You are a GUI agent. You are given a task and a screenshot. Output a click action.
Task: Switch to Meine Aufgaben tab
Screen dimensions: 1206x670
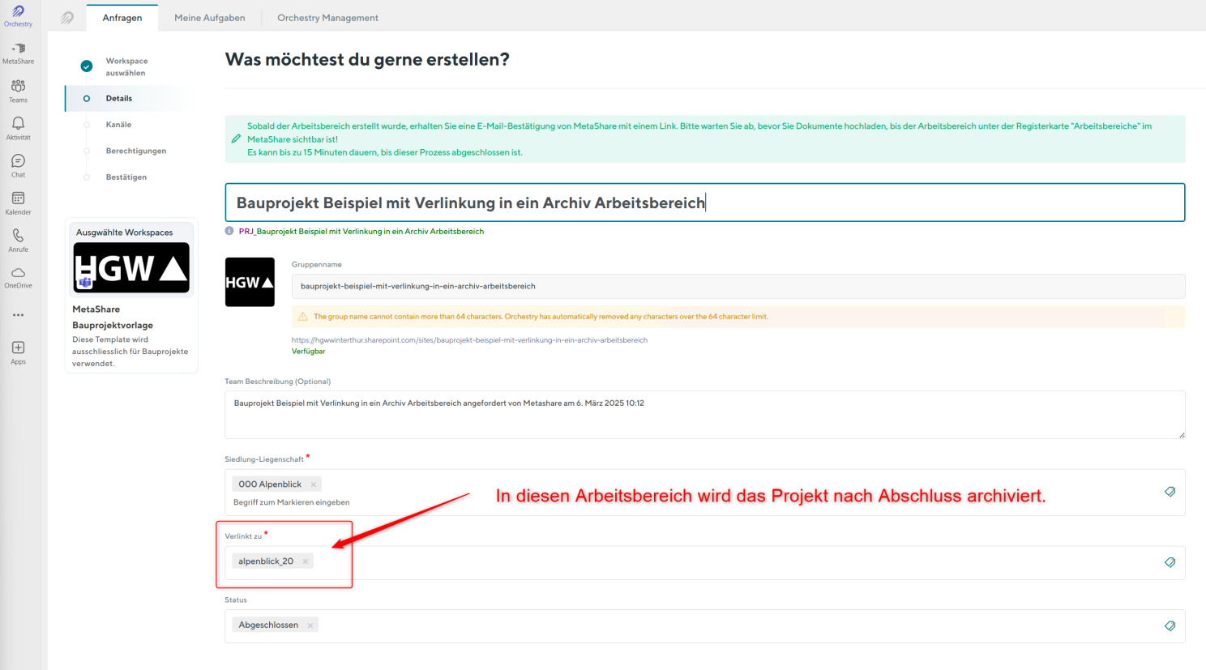(x=209, y=18)
